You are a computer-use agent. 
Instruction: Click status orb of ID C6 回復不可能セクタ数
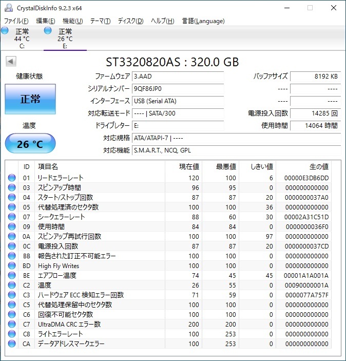coord(12,314)
